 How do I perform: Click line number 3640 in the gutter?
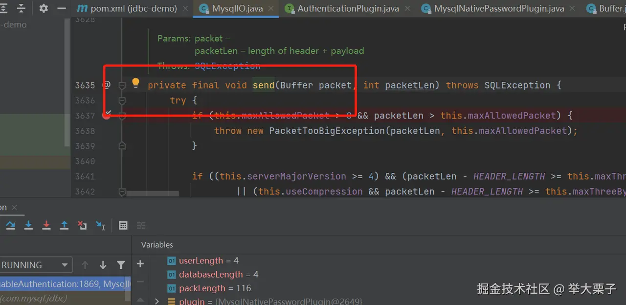[85, 161]
